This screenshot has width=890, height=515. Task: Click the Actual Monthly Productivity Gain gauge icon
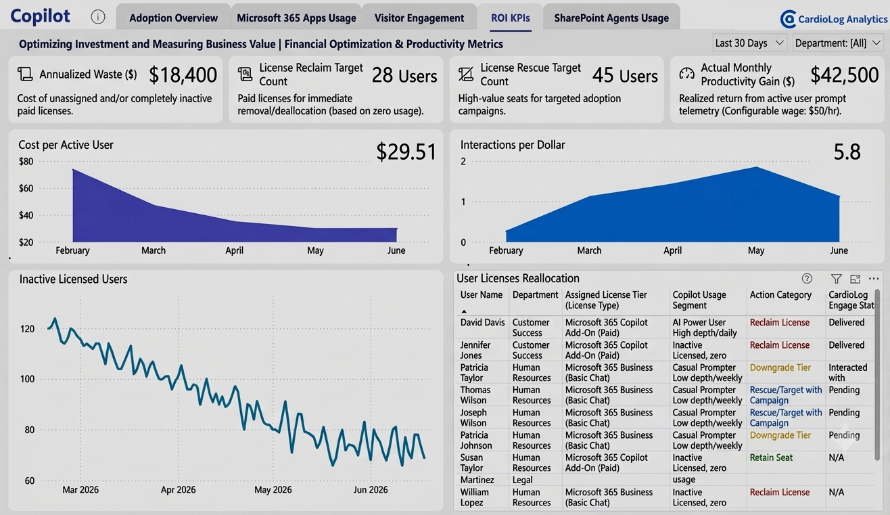coord(687,74)
